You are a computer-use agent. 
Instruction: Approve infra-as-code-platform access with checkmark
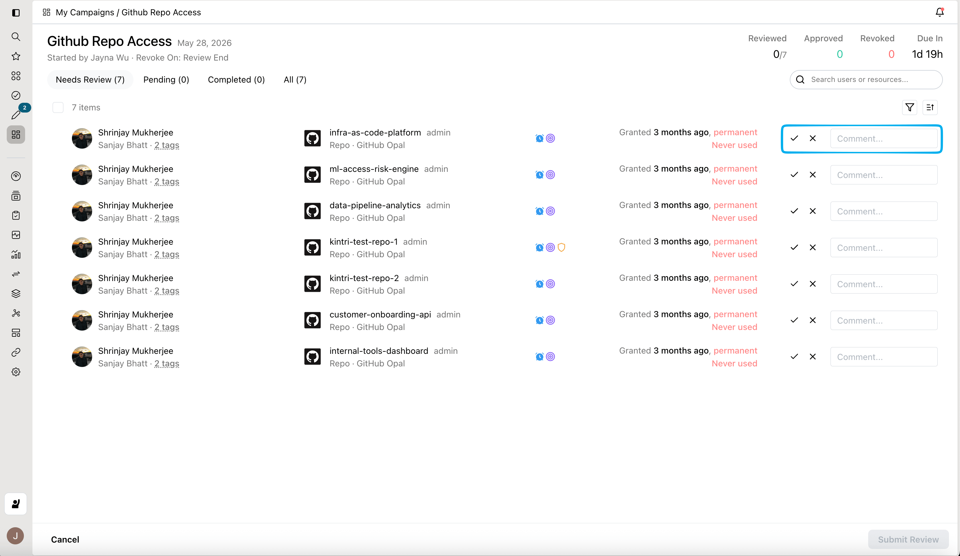[x=794, y=138]
